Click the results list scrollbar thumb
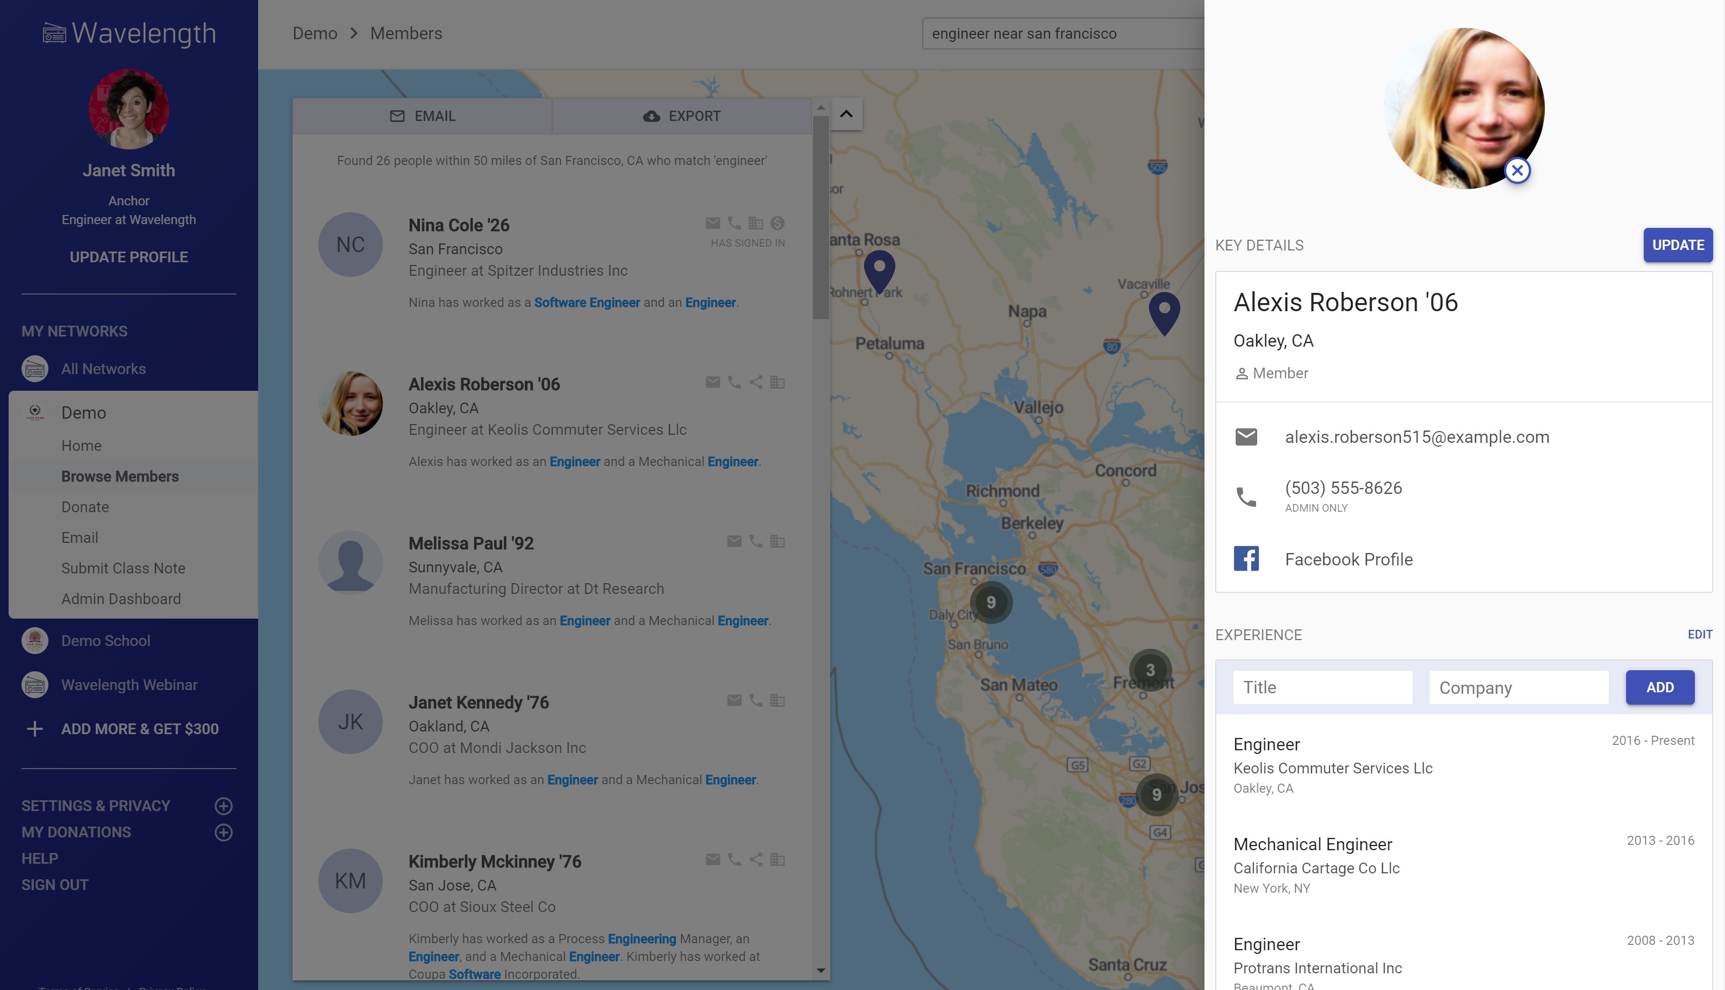This screenshot has width=1725, height=990. click(x=821, y=218)
